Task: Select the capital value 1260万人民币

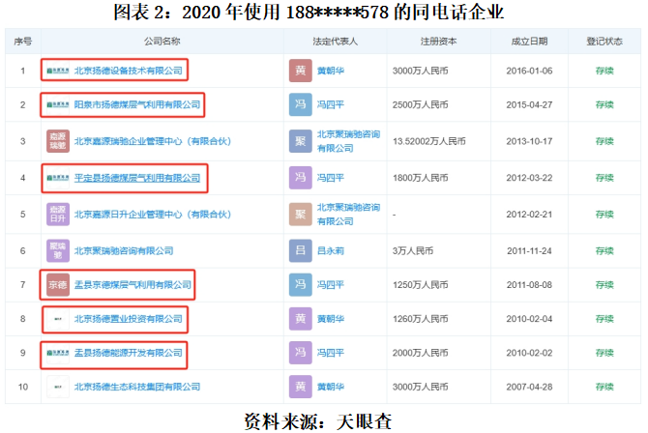Action: [x=421, y=319]
